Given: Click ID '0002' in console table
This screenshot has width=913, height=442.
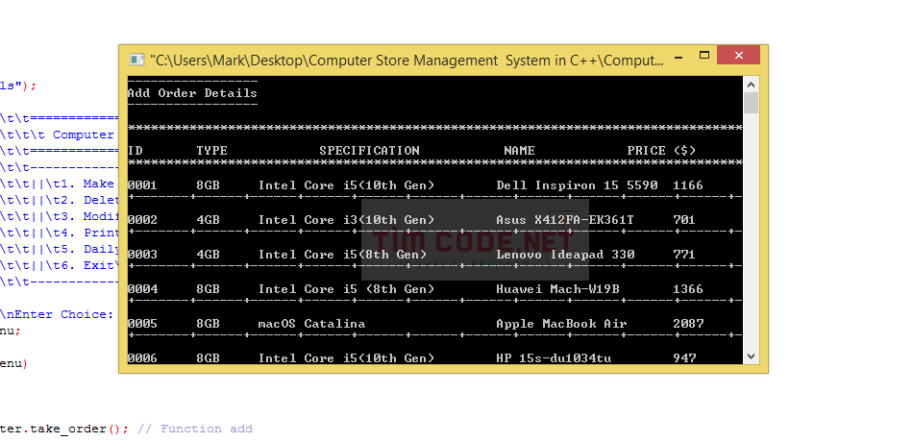Looking at the screenshot, I should pos(142,220).
